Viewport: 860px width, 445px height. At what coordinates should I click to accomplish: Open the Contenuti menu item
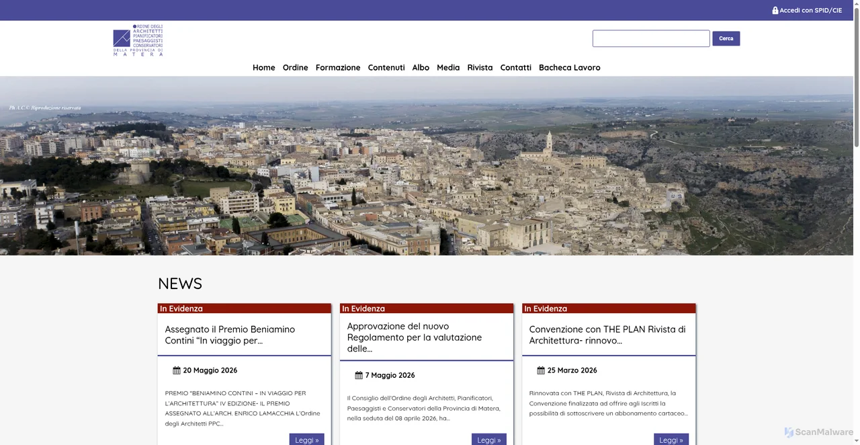click(x=386, y=67)
